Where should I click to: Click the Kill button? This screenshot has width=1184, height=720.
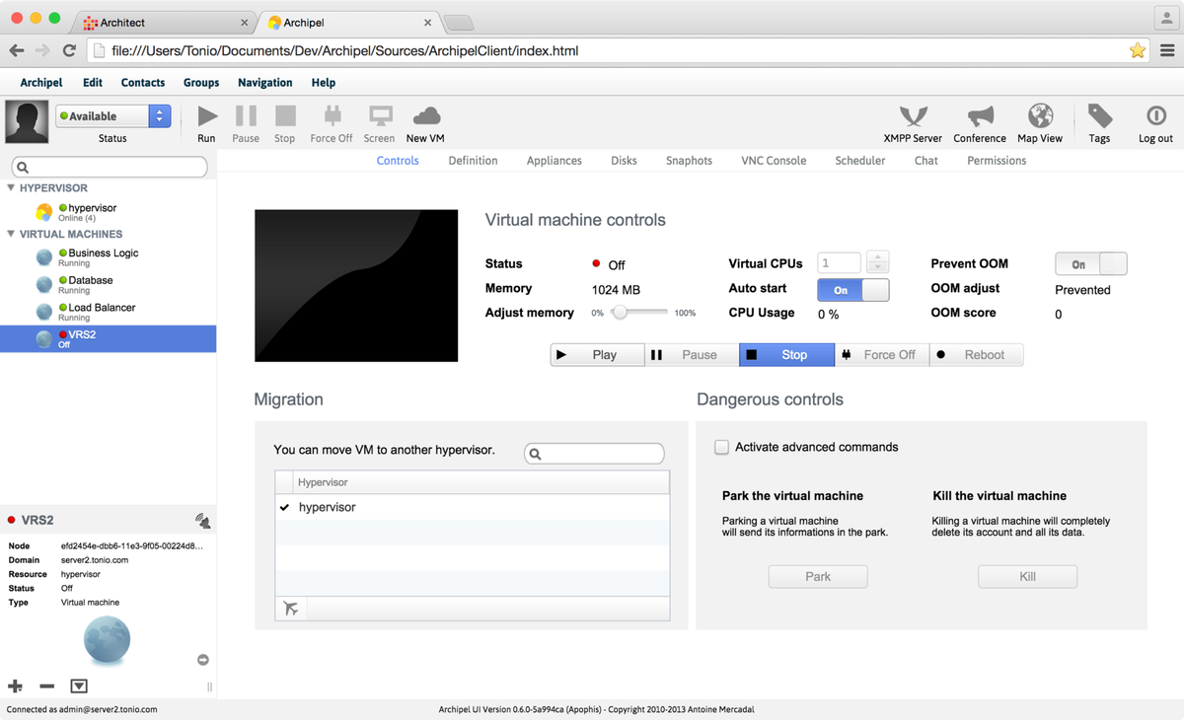click(x=1027, y=577)
